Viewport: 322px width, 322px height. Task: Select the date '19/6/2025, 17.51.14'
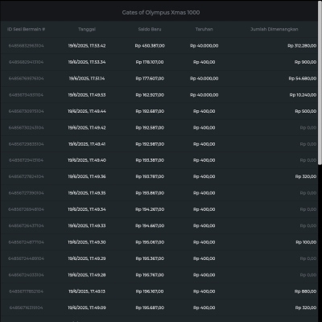point(87,79)
